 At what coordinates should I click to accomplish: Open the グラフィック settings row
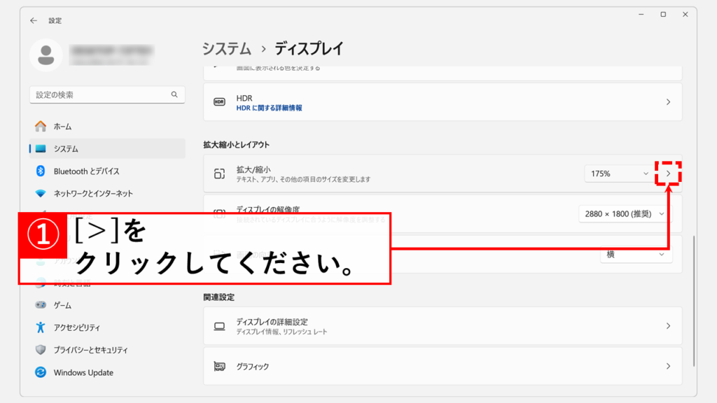pos(442,367)
